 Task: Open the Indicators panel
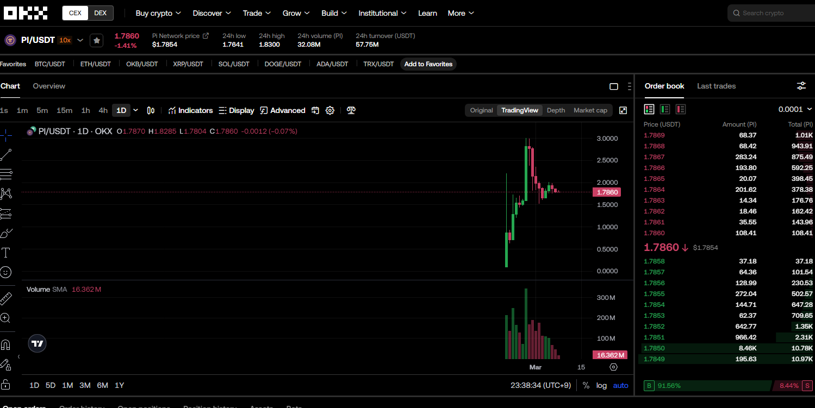190,110
